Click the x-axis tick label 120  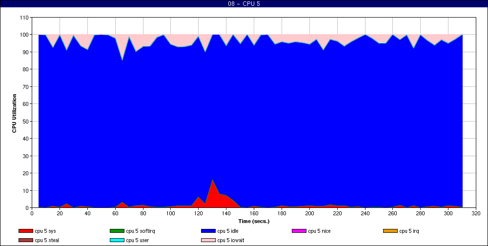pyautogui.click(x=198, y=213)
